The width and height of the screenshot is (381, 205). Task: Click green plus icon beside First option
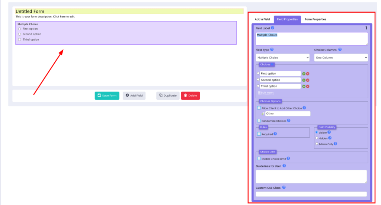[304, 74]
